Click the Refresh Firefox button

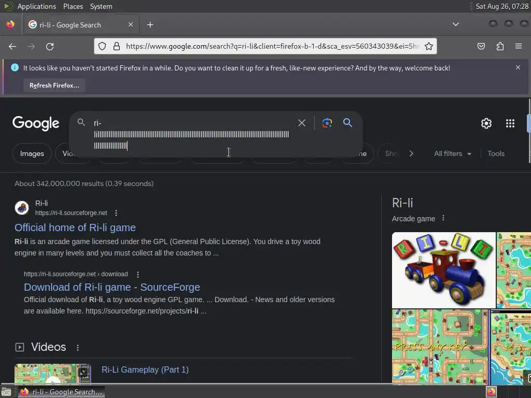click(54, 86)
